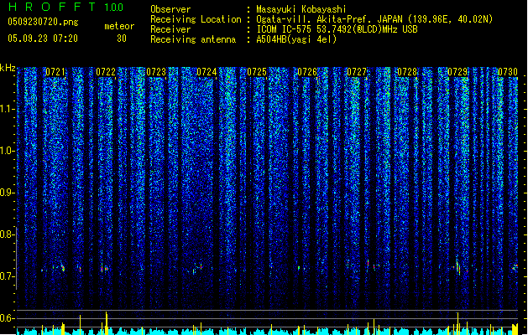This screenshot has width=528, height=335.
Task: Click the HROFFT 1.0.0 title text
Action: pyautogui.click(x=66, y=7)
